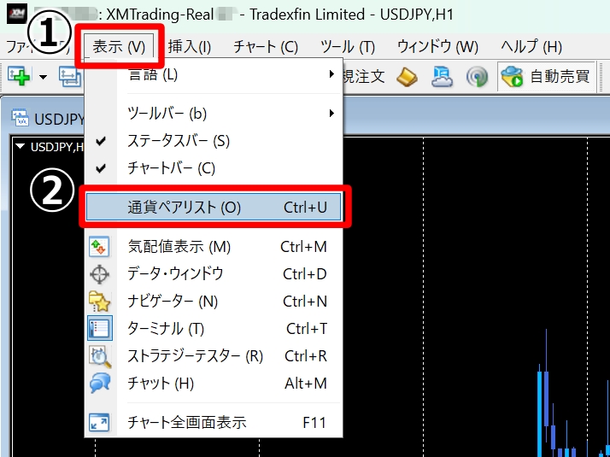Toggle チャートバー (C) visibility
The width and height of the screenshot is (610, 457).
click(214, 168)
